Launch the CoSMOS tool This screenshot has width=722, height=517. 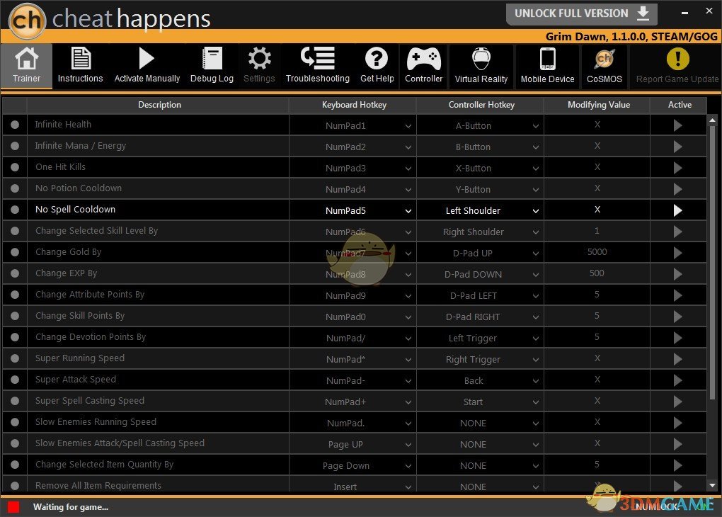(x=604, y=65)
